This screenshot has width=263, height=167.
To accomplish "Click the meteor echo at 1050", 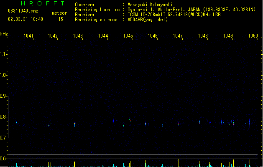I will point(250,123).
